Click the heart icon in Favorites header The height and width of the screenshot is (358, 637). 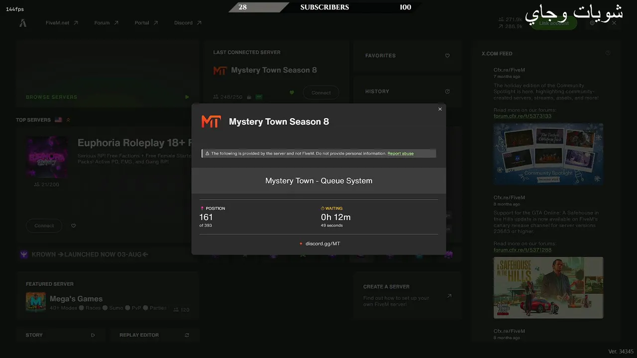(447, 56)
